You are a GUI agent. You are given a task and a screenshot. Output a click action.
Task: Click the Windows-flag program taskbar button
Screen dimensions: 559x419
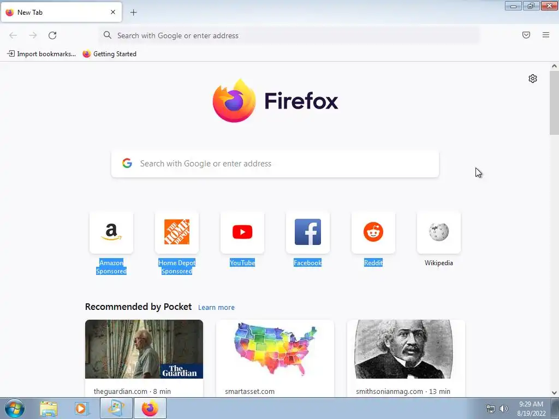116,408
